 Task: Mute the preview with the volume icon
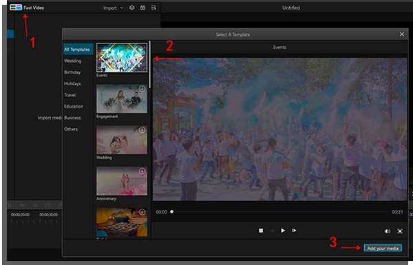click(x=388, y=231)
